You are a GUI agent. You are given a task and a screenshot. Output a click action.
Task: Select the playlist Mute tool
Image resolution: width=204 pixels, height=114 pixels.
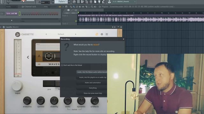tap(80, 7)
